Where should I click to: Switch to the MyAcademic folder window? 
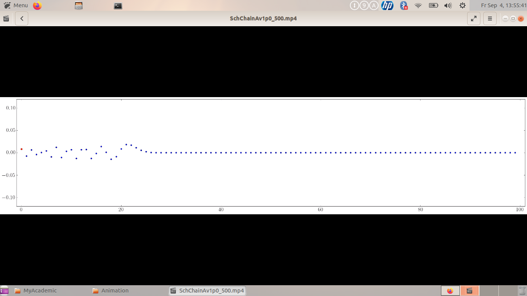click(35, 291)
